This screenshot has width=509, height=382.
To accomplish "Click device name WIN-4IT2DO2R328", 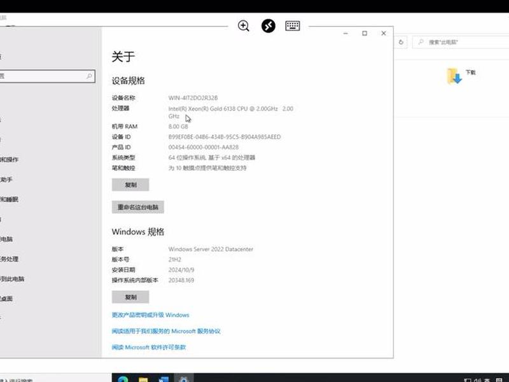I will (x=193, y=98).
